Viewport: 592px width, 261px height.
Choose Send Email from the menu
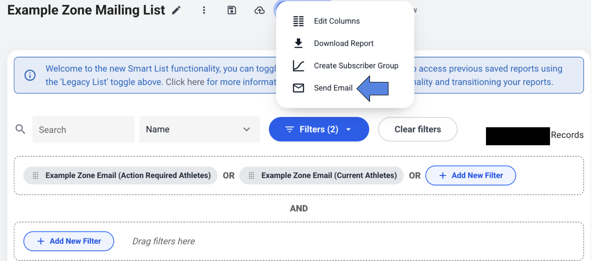[345, 88]
